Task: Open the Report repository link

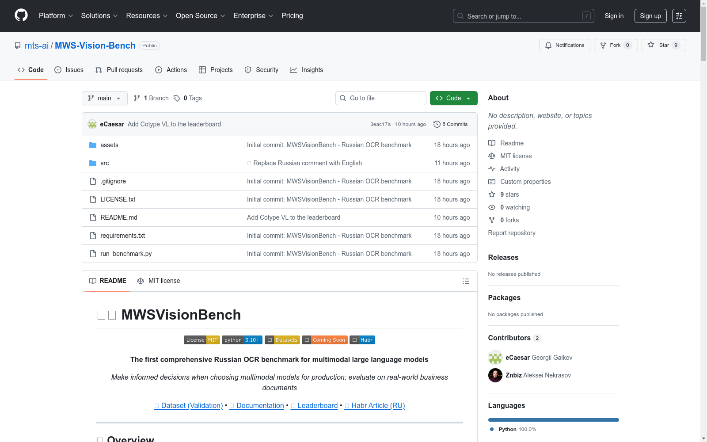Action: [x=512, y=233]
